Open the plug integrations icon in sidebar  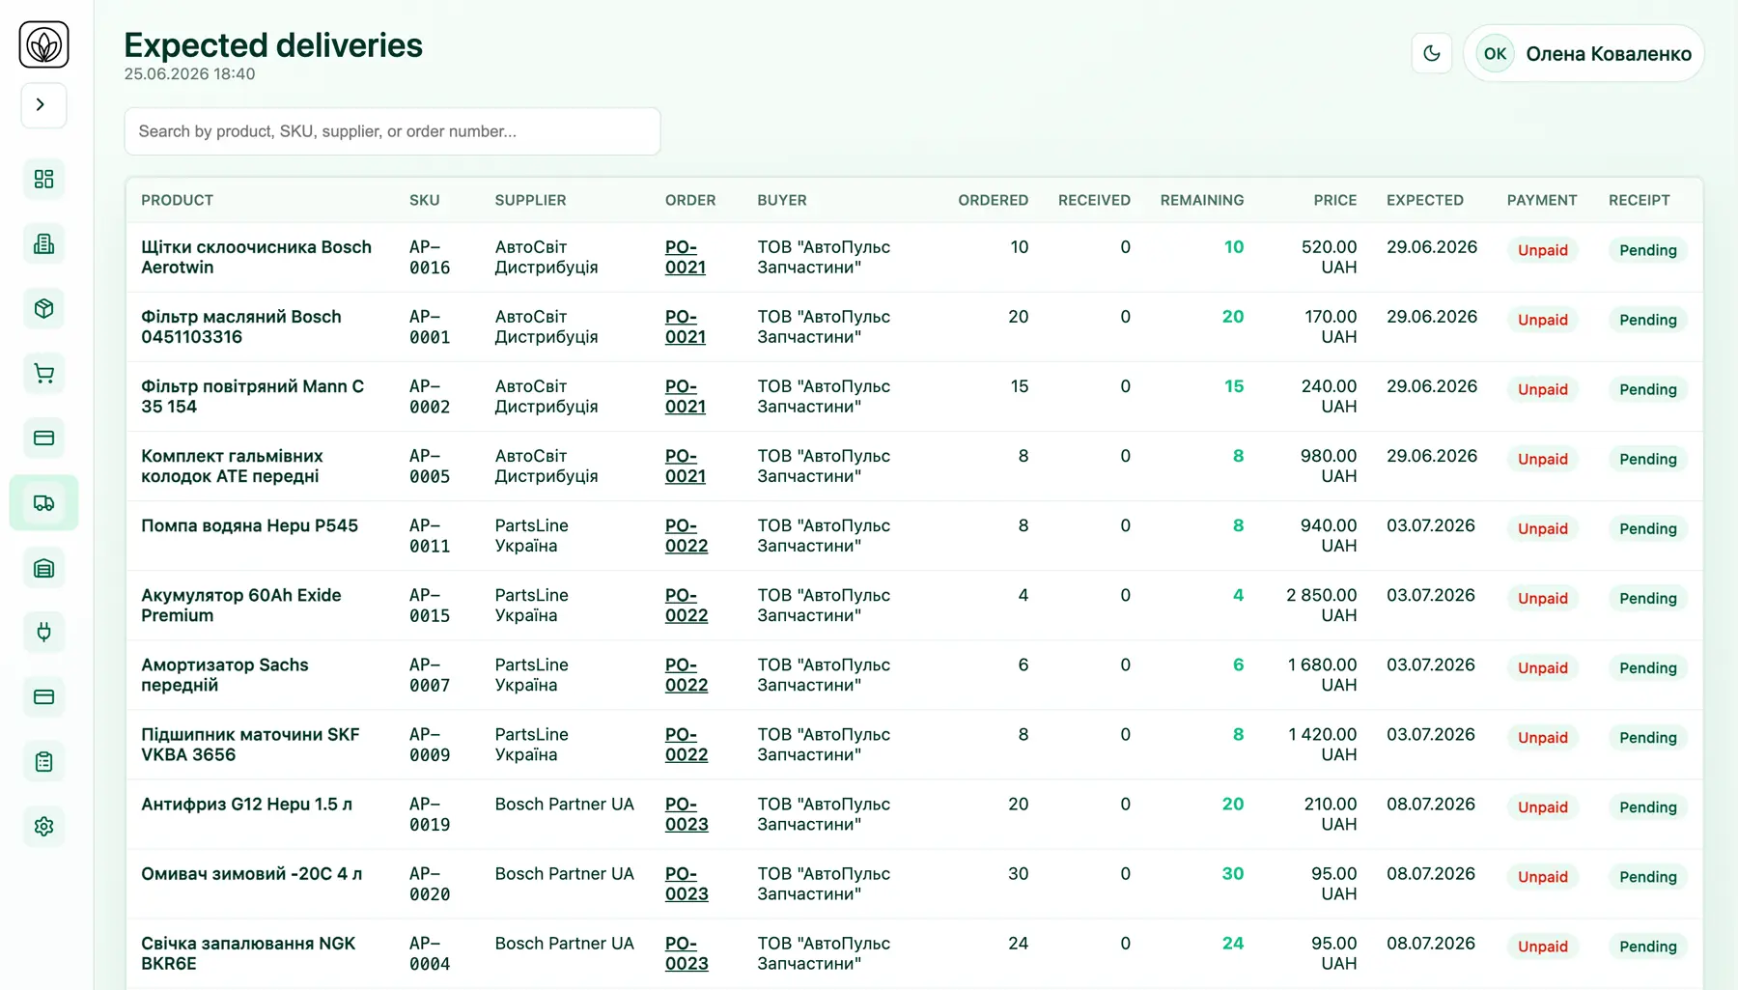(43, 632)
